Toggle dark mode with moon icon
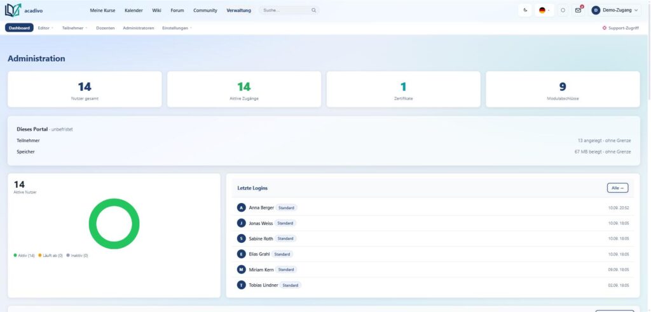Viewport: 651px width, 312px height. point(525,10)
